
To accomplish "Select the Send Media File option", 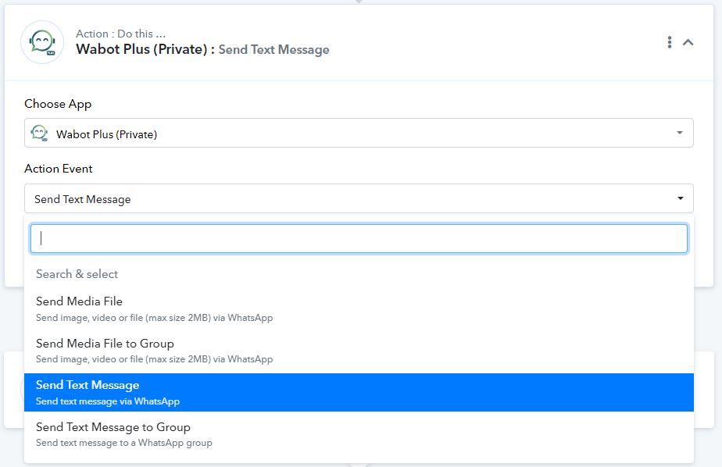I will (359, 309).
